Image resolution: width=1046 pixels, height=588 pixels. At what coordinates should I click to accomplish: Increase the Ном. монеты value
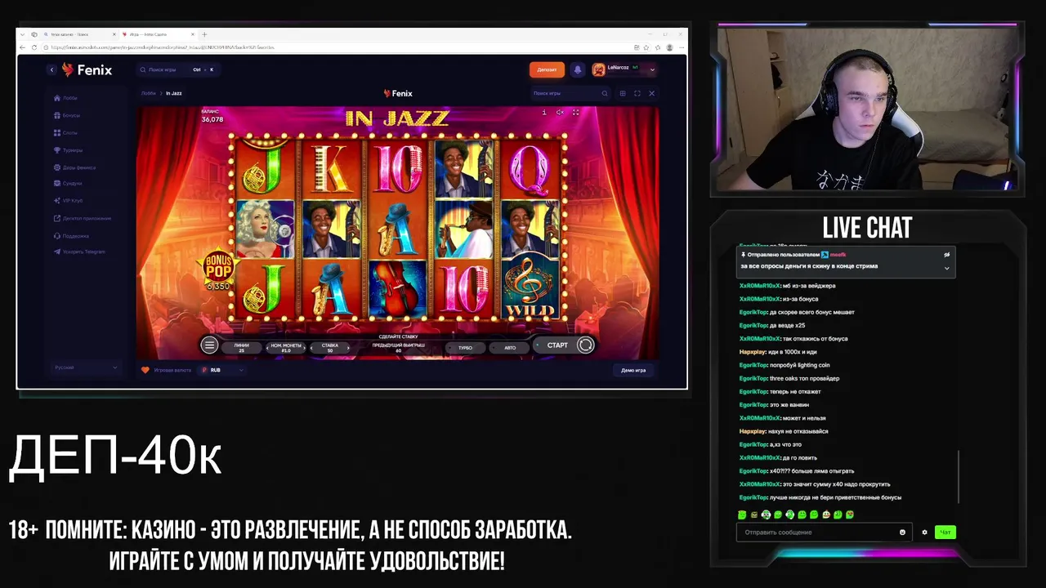coord(304,348)
